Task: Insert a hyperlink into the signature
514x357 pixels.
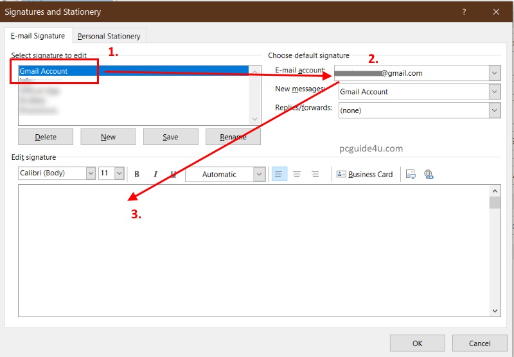Action: [x=429, y=174]
